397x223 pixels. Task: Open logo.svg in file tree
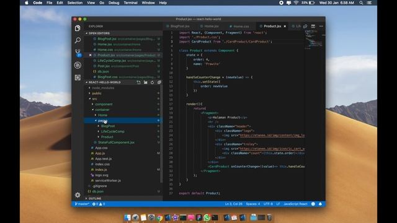point(102,175)
